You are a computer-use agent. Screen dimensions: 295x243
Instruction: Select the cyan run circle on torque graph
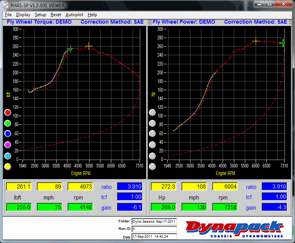click(x=8, y=155)
